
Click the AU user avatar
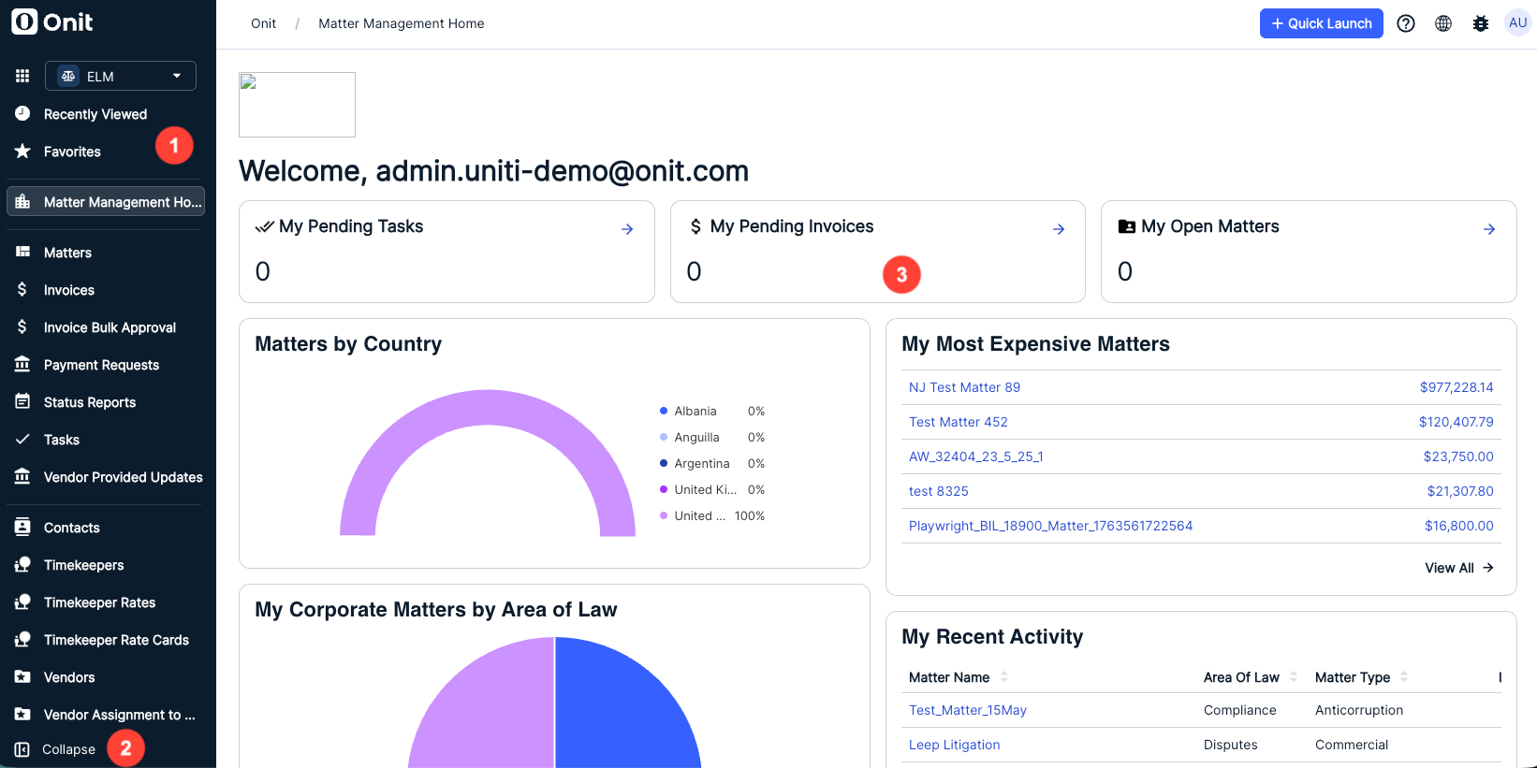[1517, 22]
